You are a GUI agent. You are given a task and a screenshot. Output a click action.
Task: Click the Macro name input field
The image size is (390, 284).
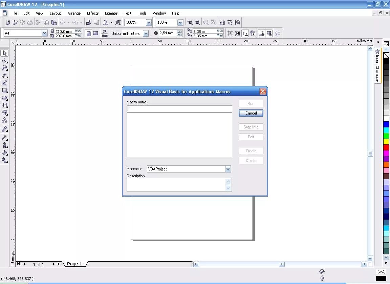pyautogui.click(x=179, y=109)
